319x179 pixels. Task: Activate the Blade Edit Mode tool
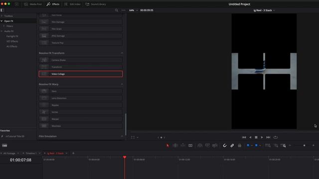click(190, 146)
